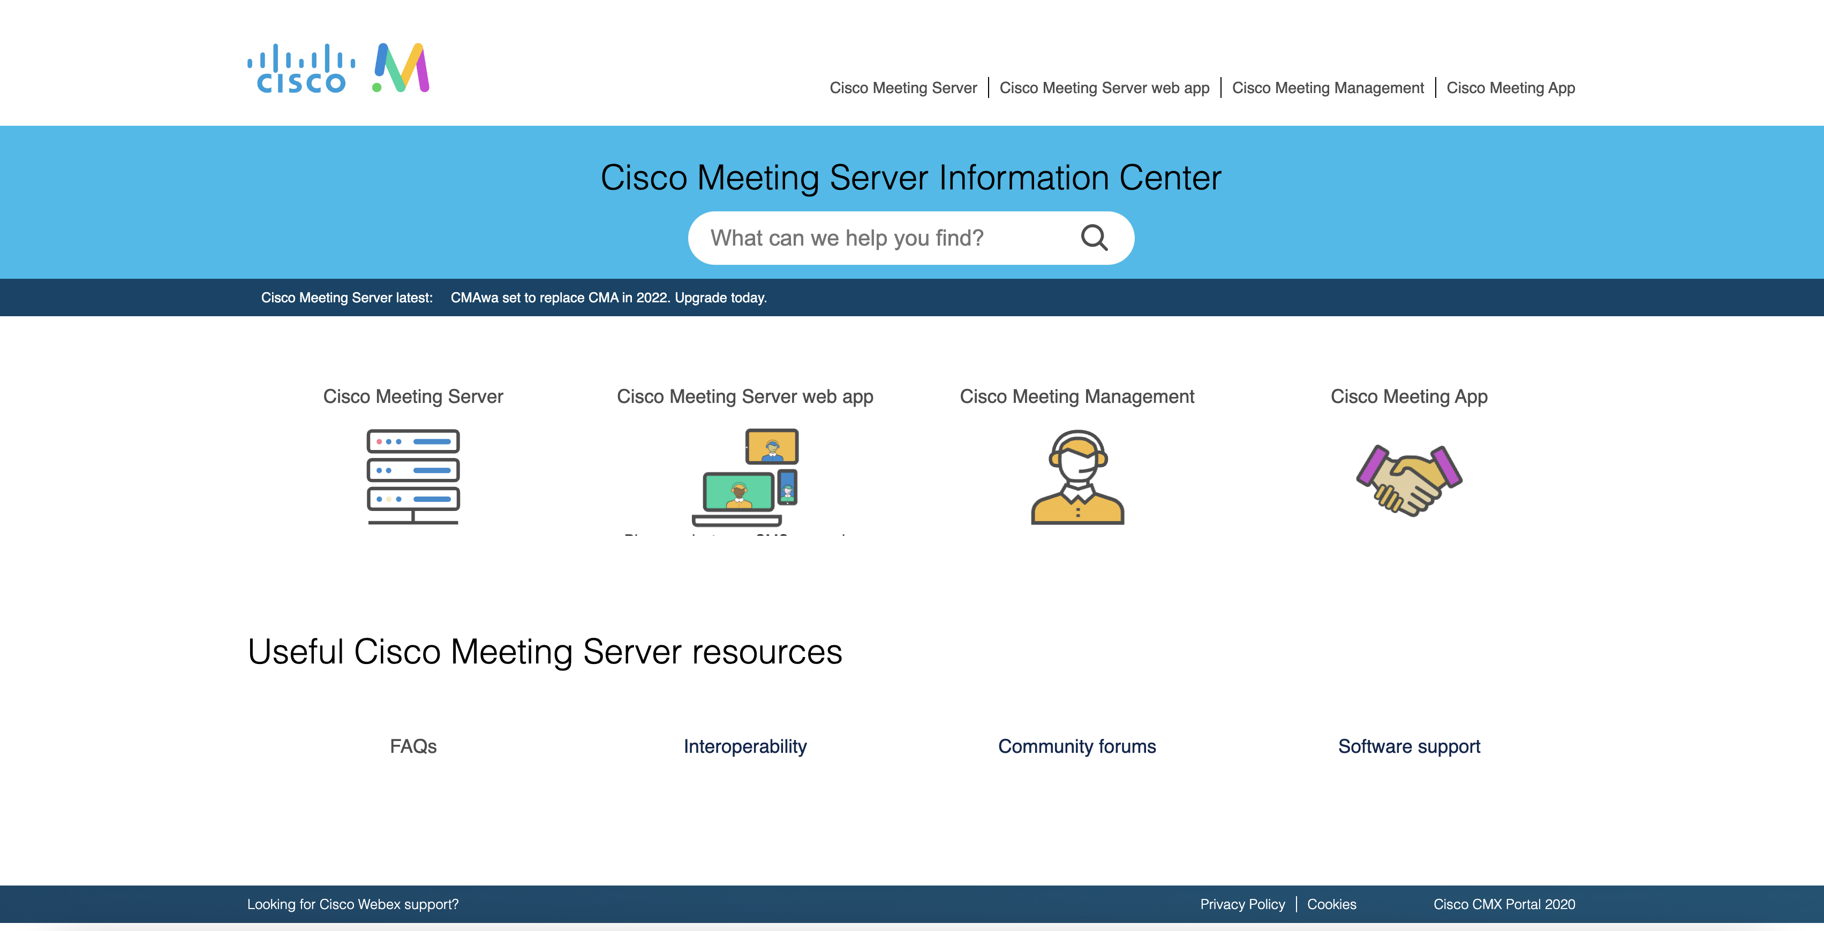1824x931 pixels.
Task: Click the Cisco Meeting Server server icon
Action: coord(412,475)
